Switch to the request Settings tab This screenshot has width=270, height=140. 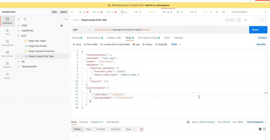click(178, 38)
